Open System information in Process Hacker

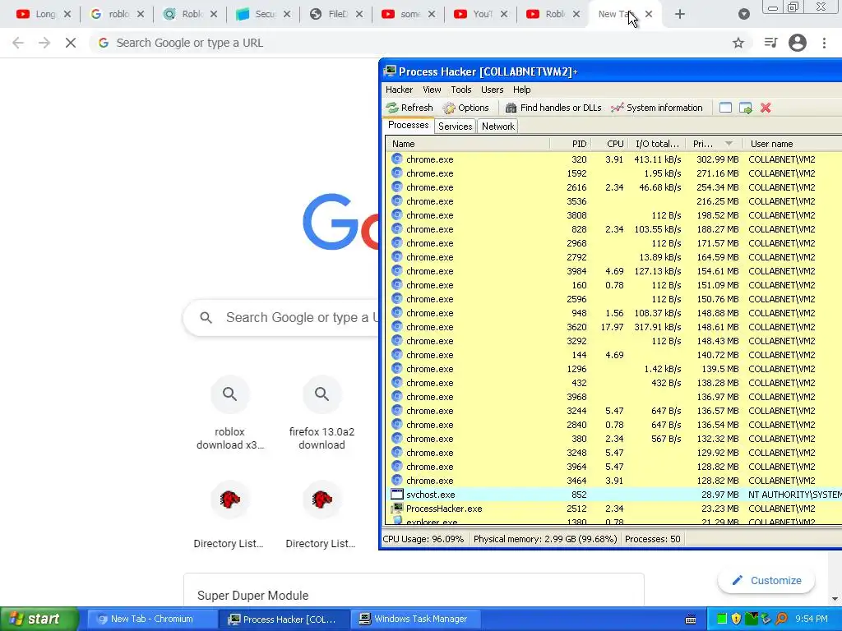coord(656,108)
